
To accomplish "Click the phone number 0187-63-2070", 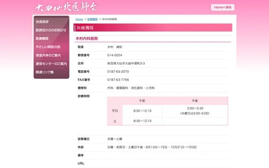I will 118,71.
